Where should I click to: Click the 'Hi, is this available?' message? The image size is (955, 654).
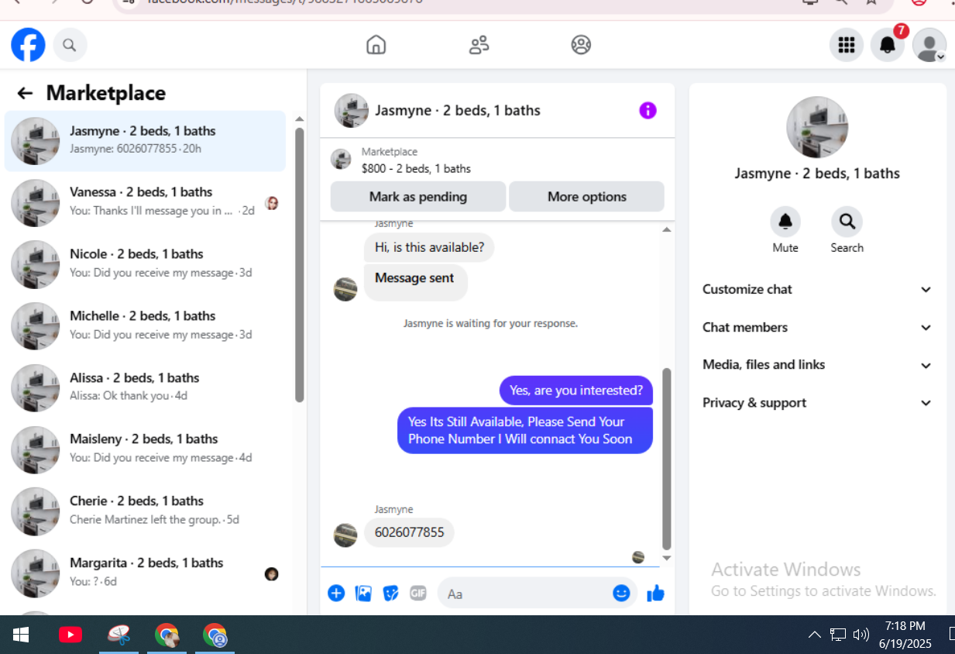coord(429,248)
